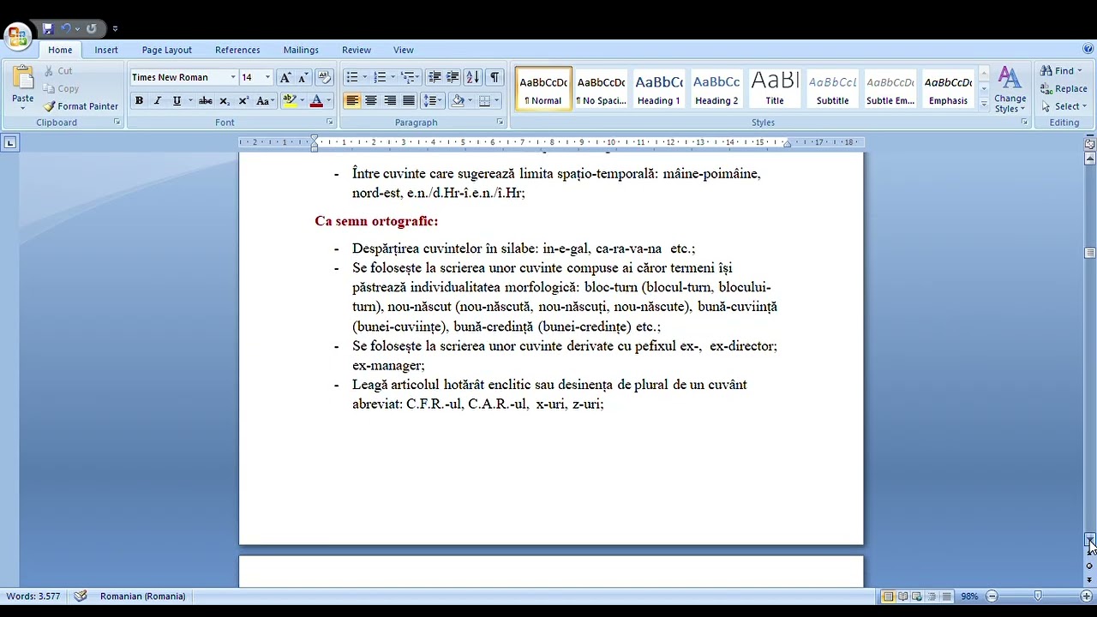Expand line spacing options
The width and height of the screenshot is (1097, 617).
point(434,101)
